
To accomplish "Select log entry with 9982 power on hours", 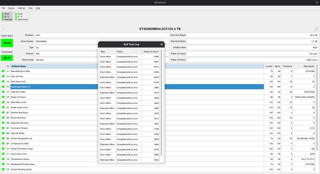I will 129,88.
